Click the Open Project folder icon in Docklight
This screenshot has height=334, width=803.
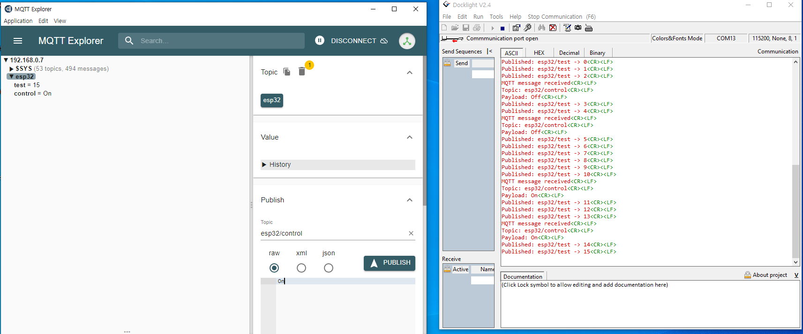455,28
